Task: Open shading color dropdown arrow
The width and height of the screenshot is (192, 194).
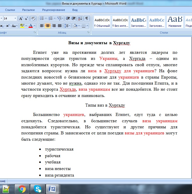Action: coord(79,26)
